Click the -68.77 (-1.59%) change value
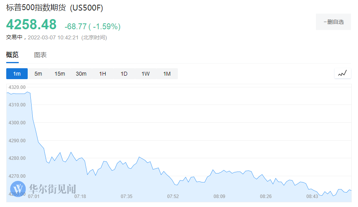This screenshot has width=358, height=207. [x=92, y=27]
